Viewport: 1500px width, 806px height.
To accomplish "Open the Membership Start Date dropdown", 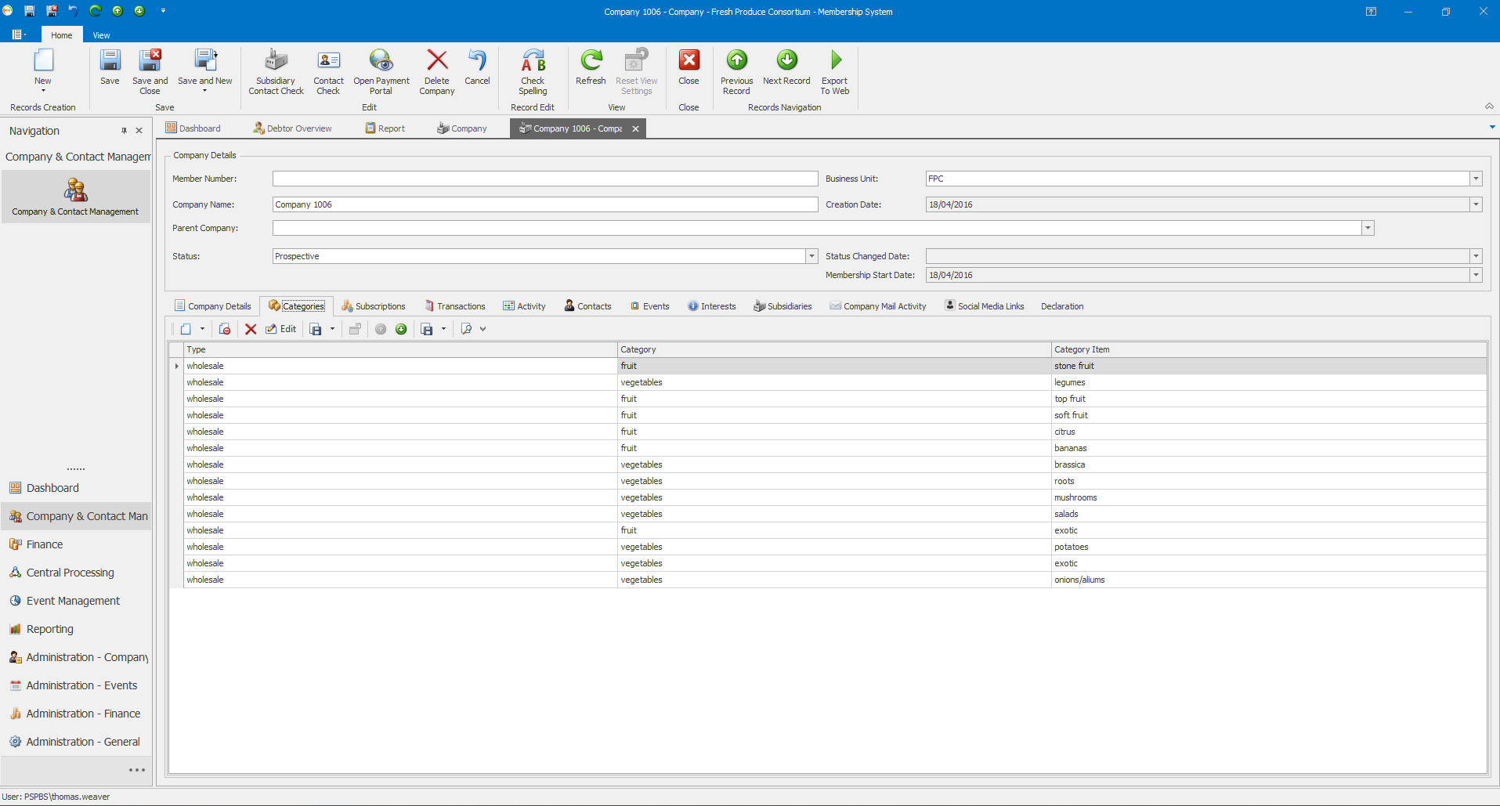I will click(1476, 275).
